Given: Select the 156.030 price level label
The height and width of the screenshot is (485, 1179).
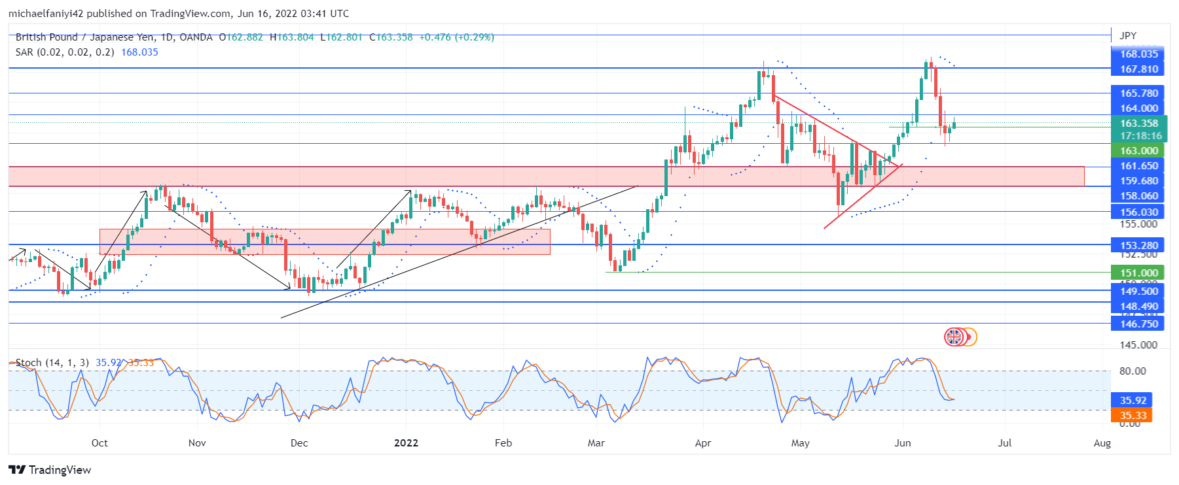Looking at the screenshot, I should tap(1138, 212).
